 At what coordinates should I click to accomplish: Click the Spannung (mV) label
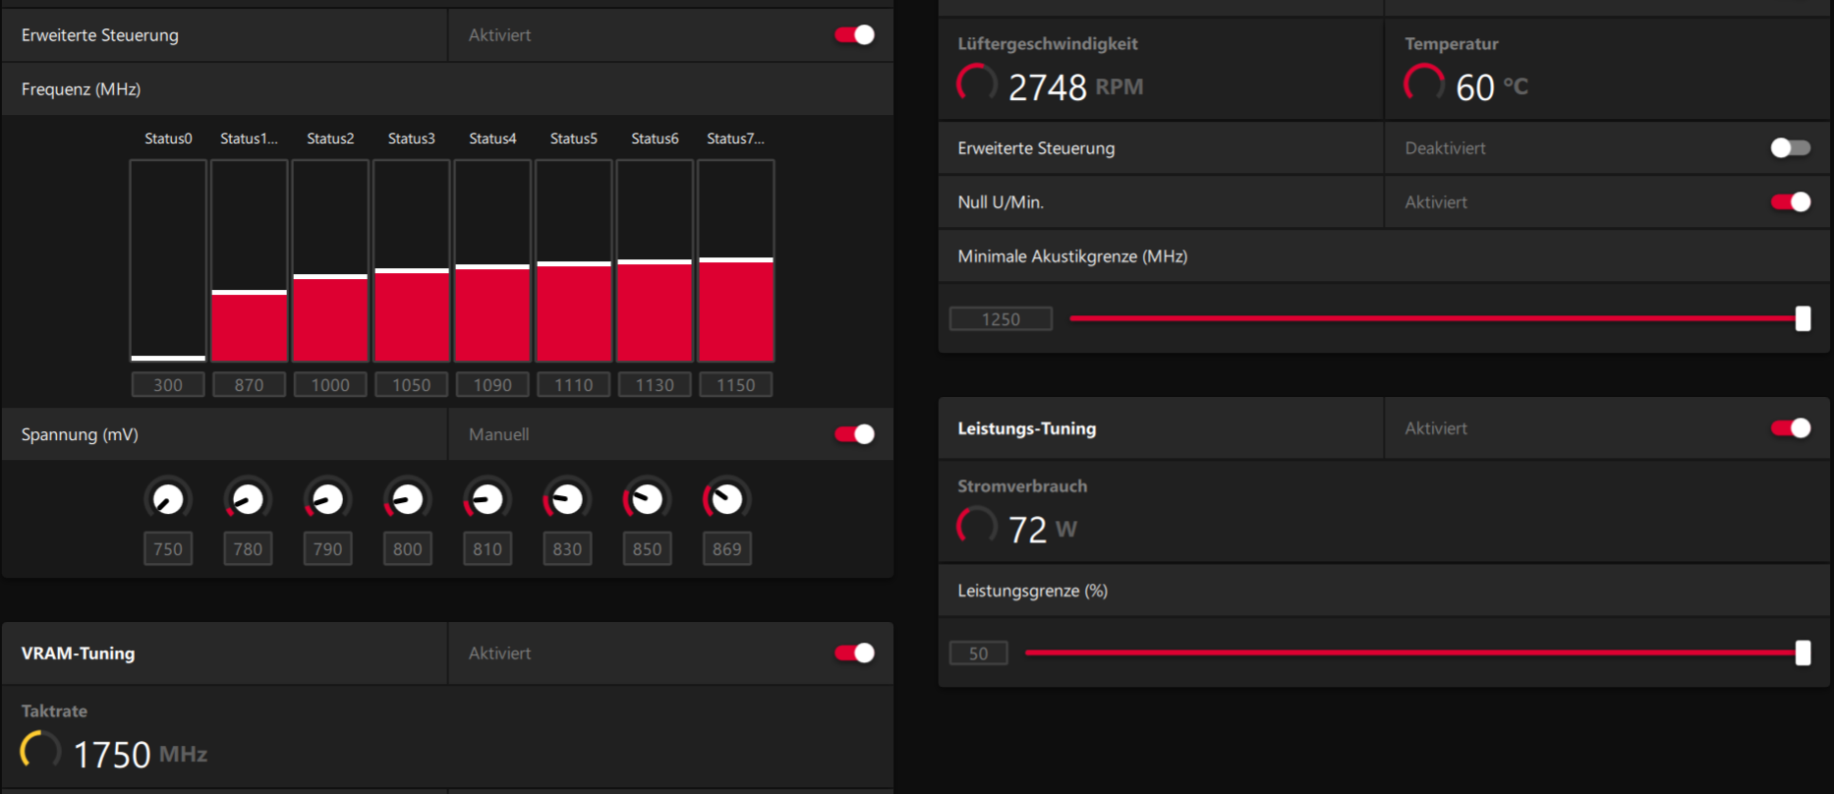pos(80,434)
